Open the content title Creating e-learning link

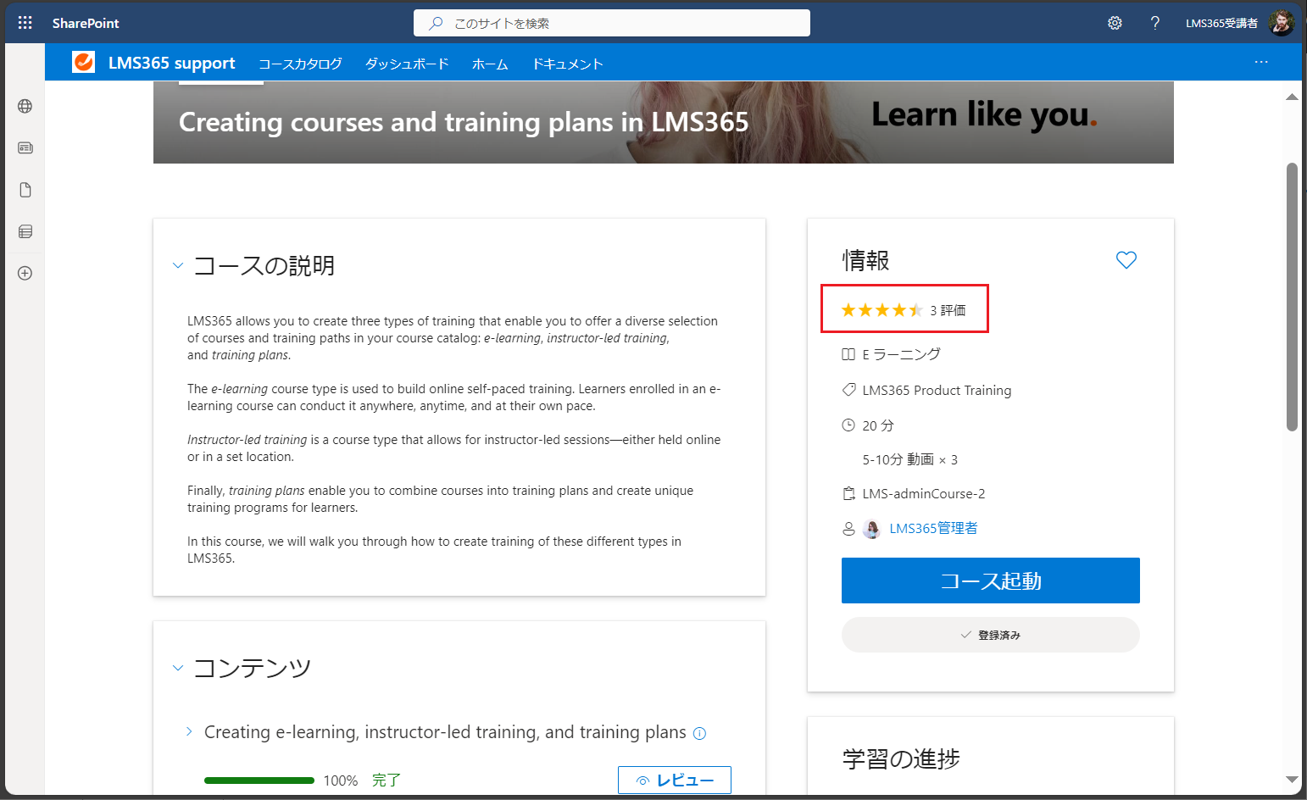pyautogui.click(x=445, y=732)
